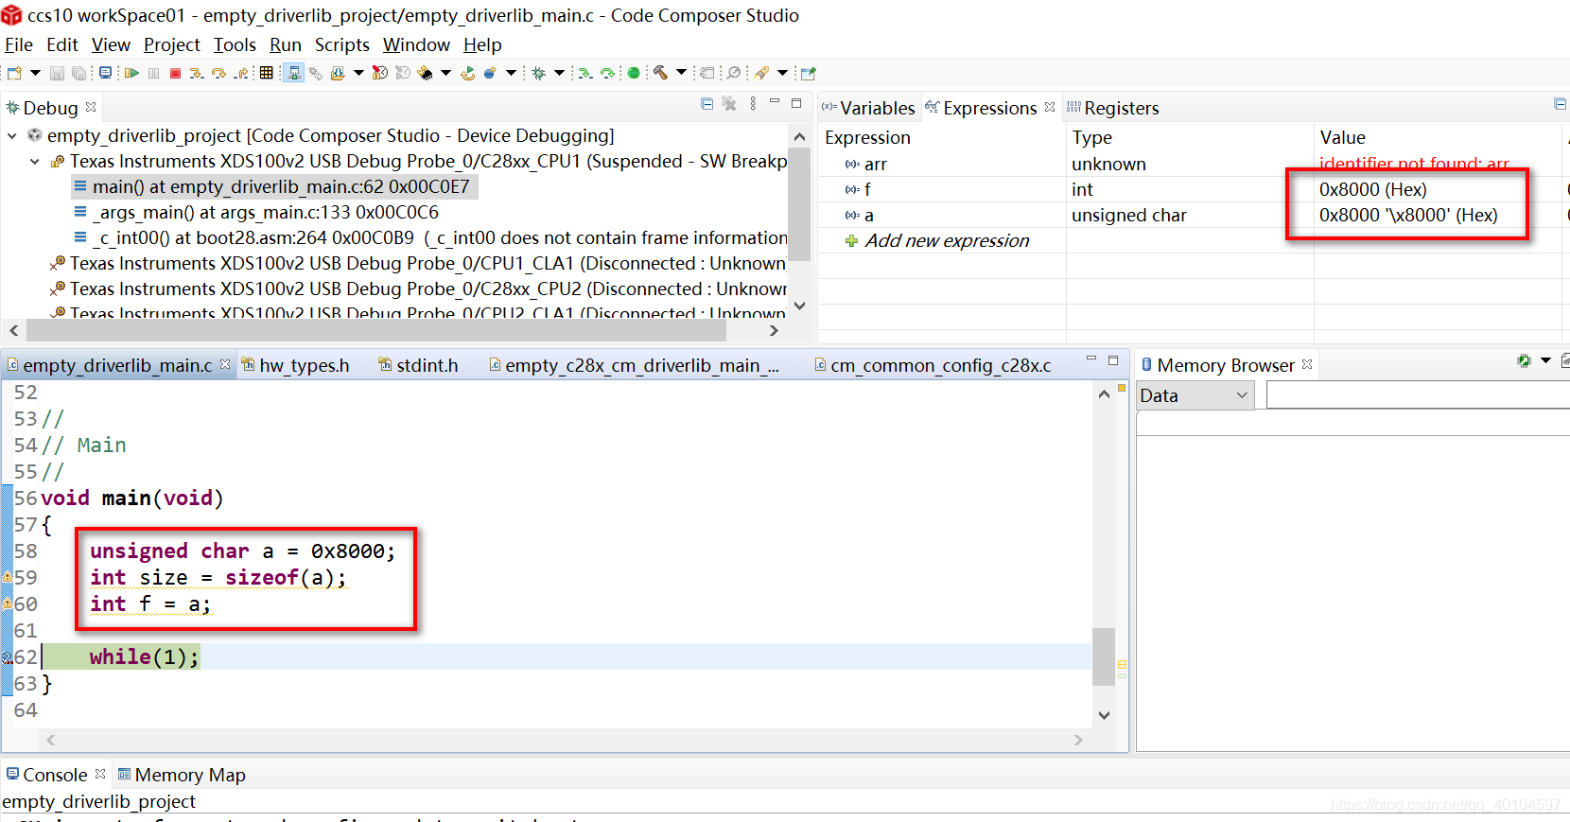Click the Suspend debug icon
The height and width of the screenshot is (822, 1570).
(x=153, y=73)
